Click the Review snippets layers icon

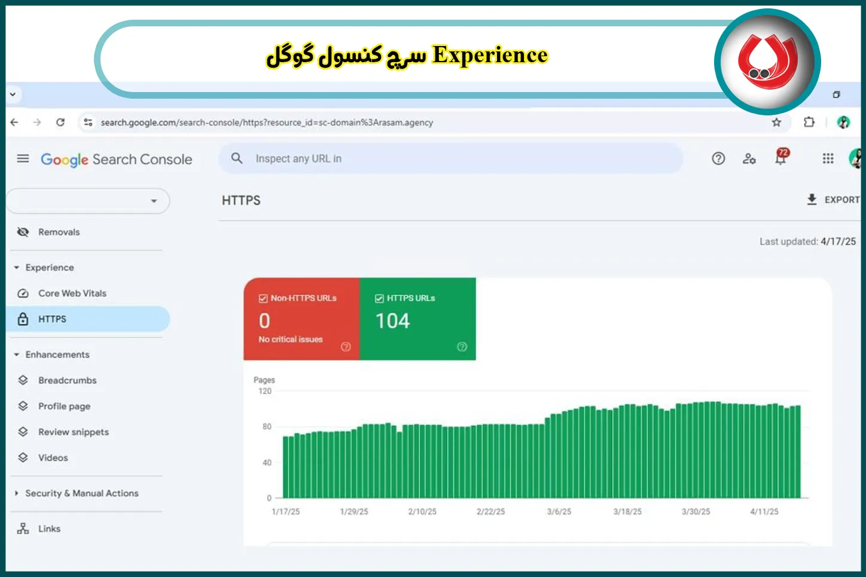[23, 432]
